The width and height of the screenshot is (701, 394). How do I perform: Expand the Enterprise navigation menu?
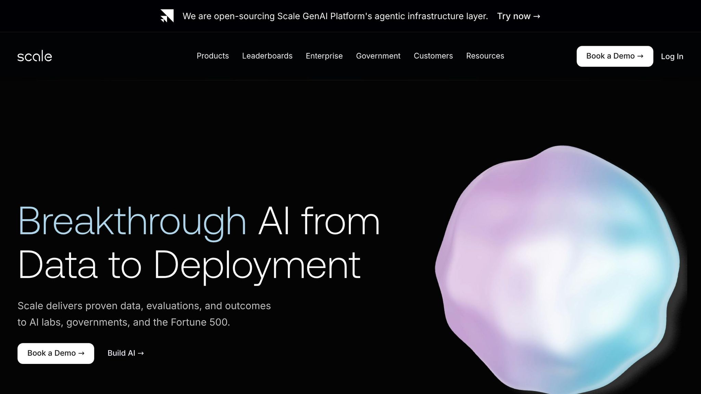(324, 56)
